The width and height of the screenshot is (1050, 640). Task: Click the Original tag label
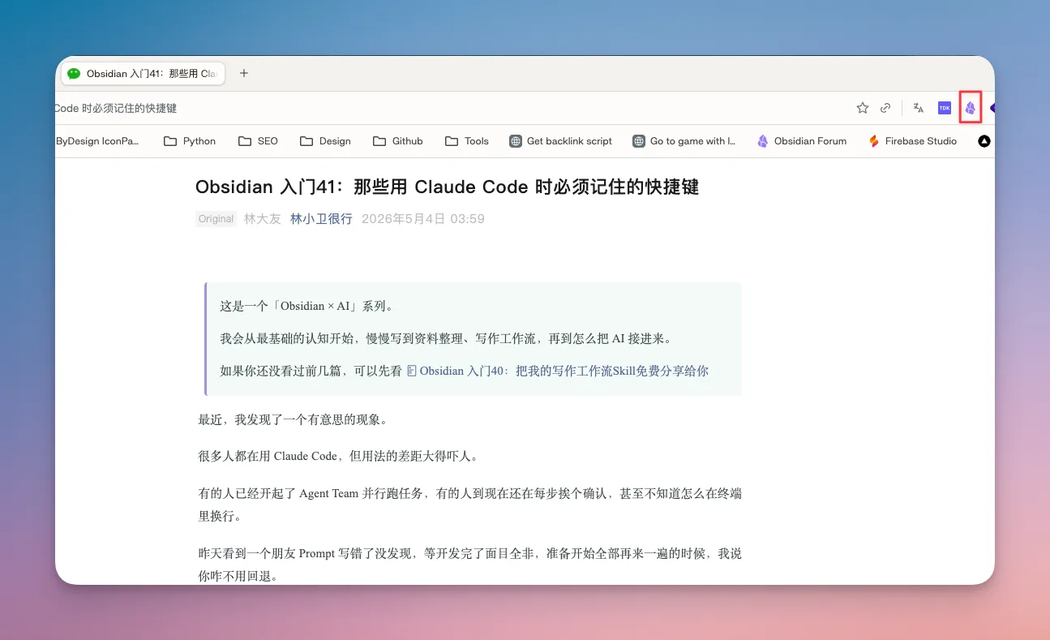tap(216, 219)
